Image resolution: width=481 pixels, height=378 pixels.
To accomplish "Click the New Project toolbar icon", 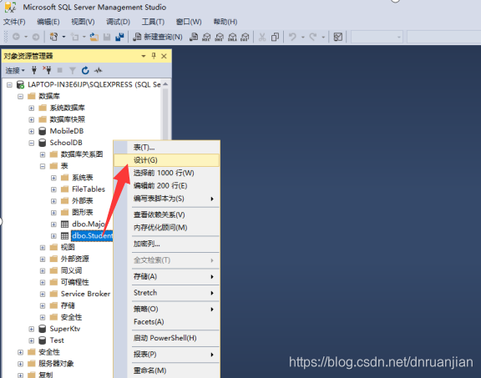I will click(53, 37).
